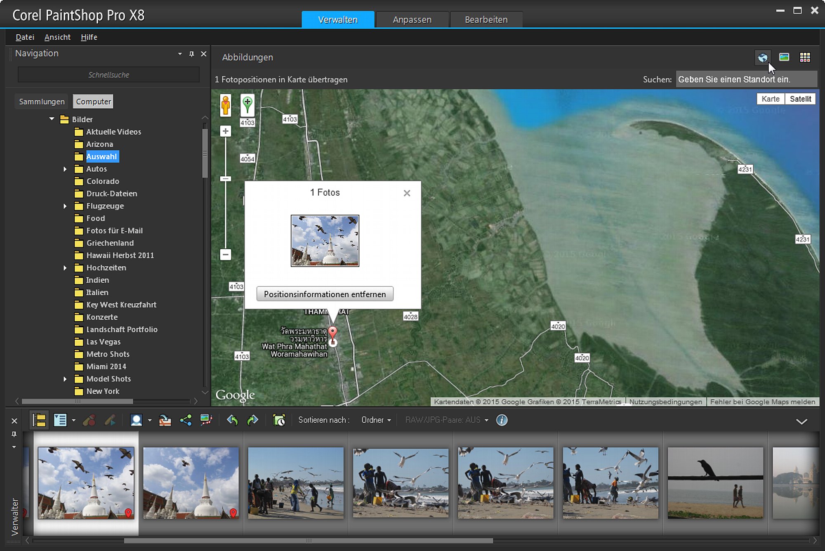Close the 1 Fotos popup

click(x=407, y=193)
